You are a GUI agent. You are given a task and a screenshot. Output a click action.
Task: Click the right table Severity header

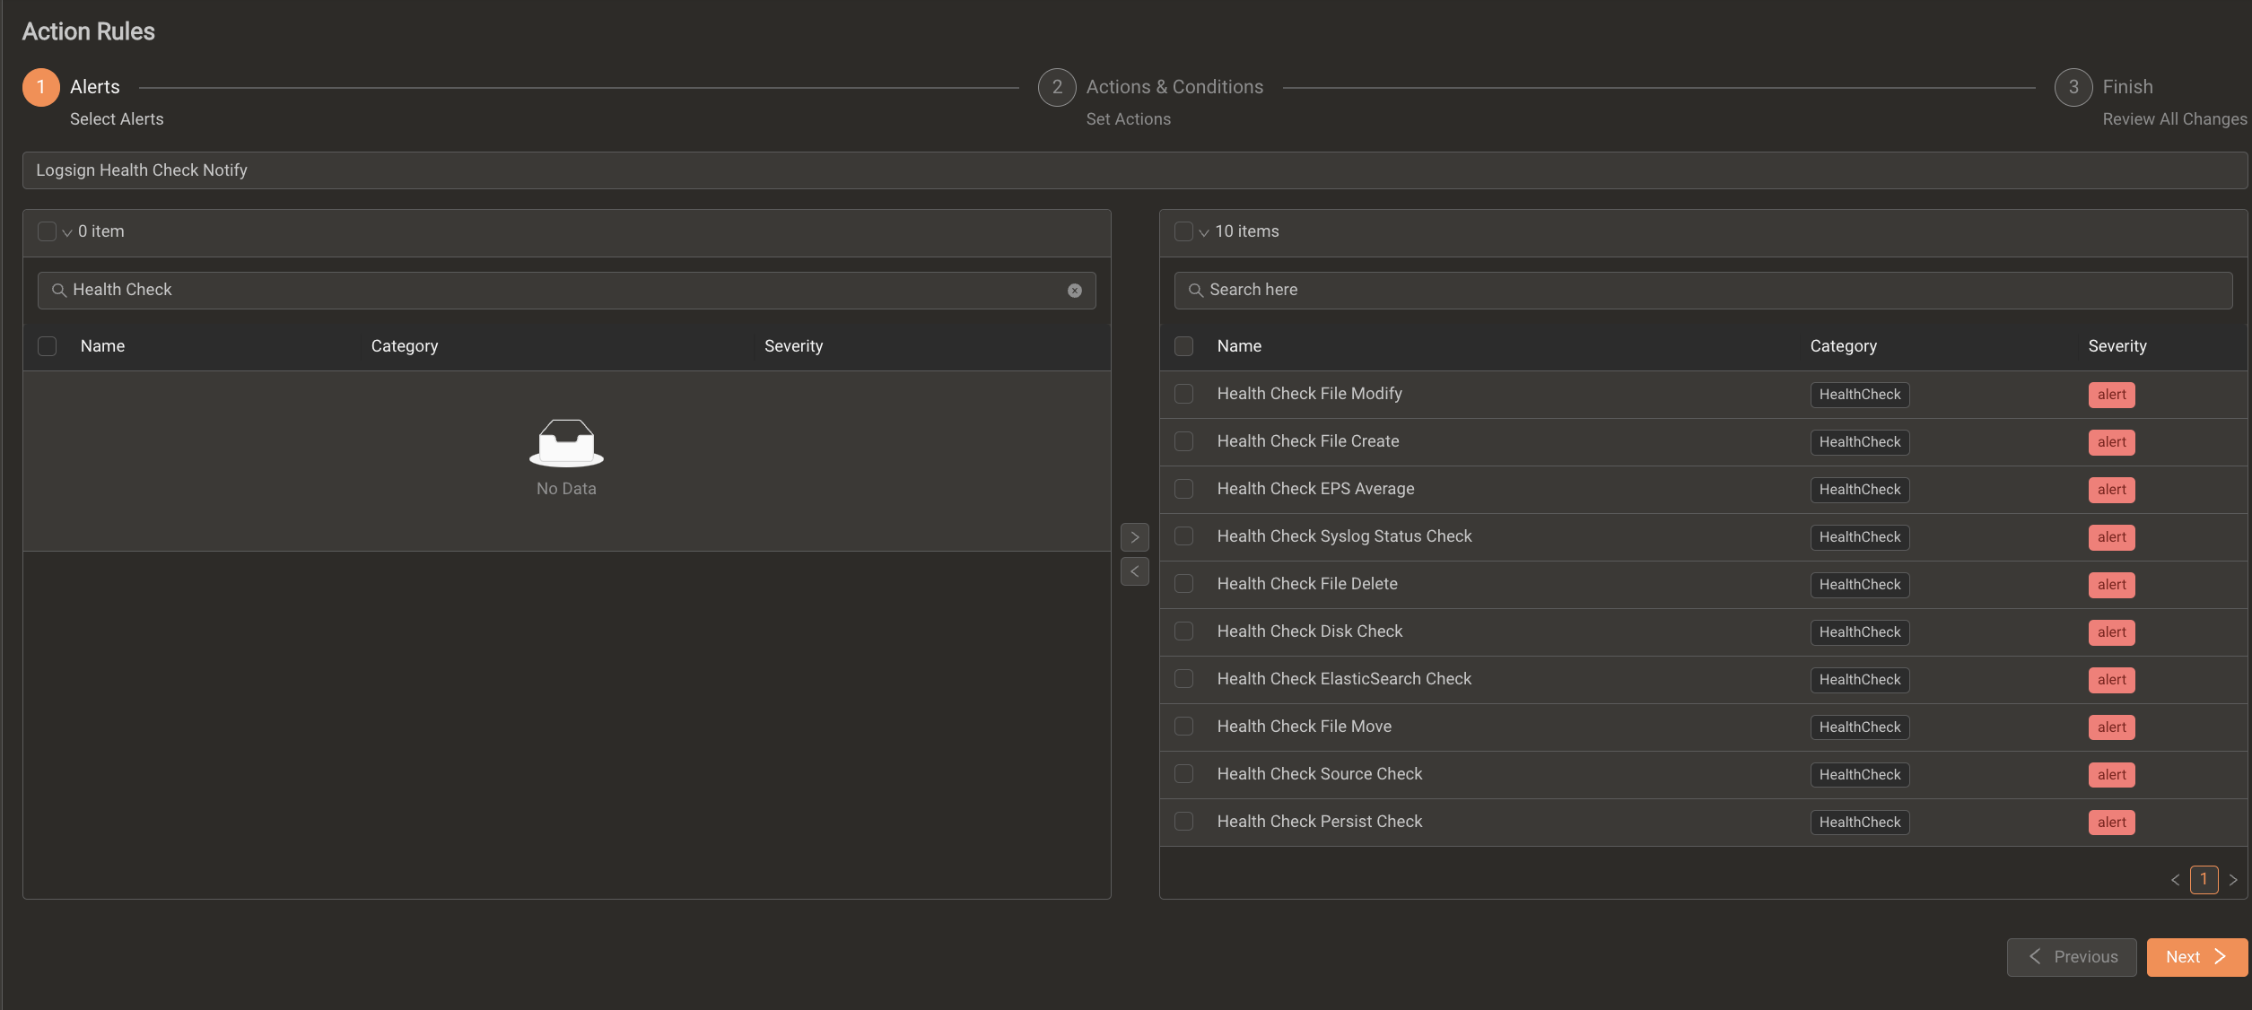(x=2117, y=346)
